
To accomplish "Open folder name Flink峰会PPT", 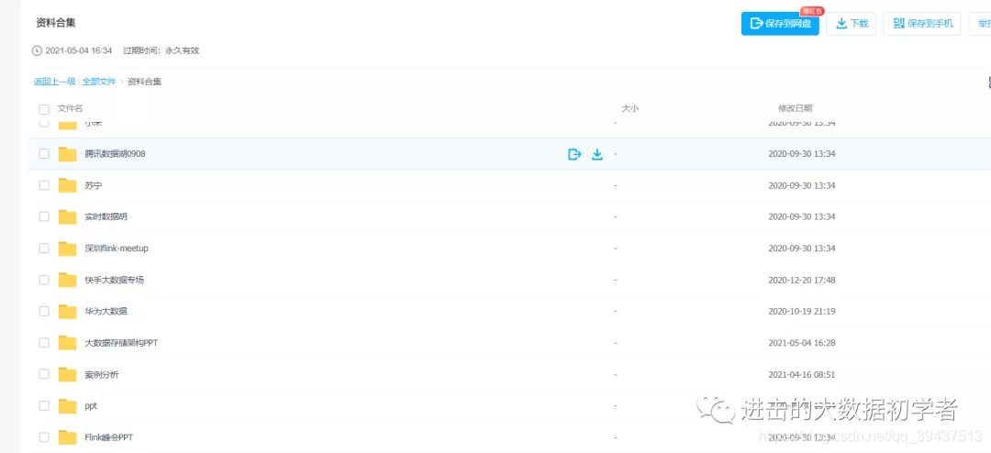I will 109,437.
